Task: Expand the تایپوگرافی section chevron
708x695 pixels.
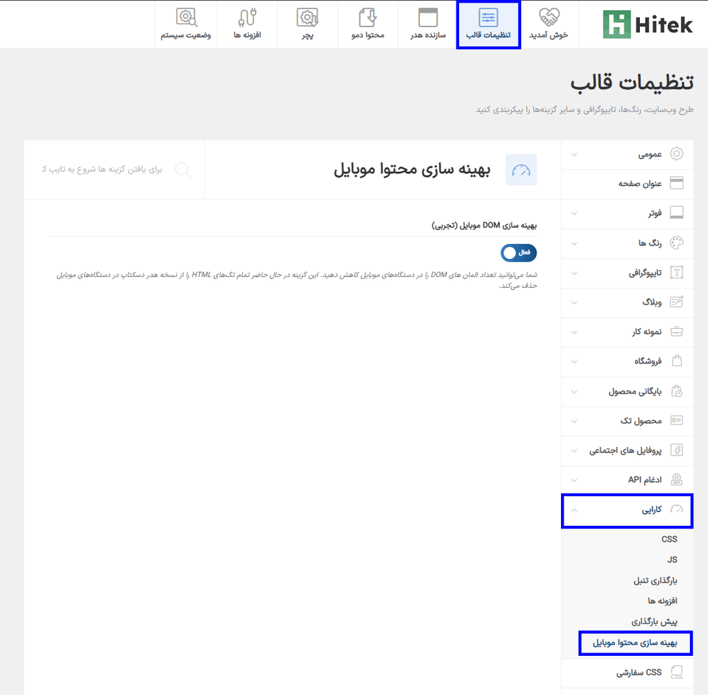Action: 574,273
